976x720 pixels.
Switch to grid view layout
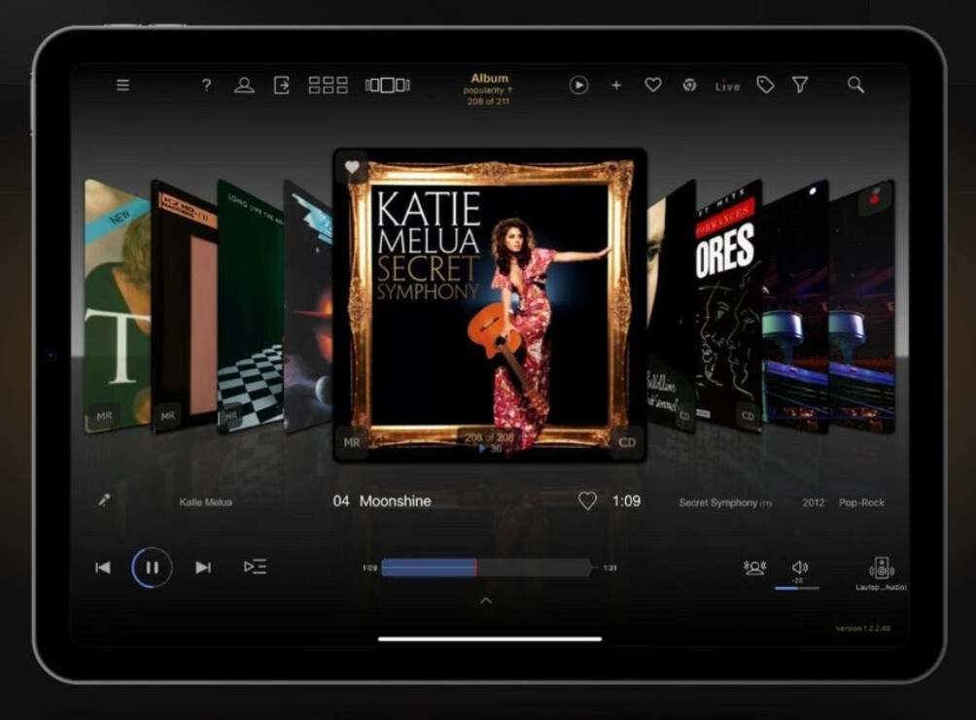pos(328,86)
